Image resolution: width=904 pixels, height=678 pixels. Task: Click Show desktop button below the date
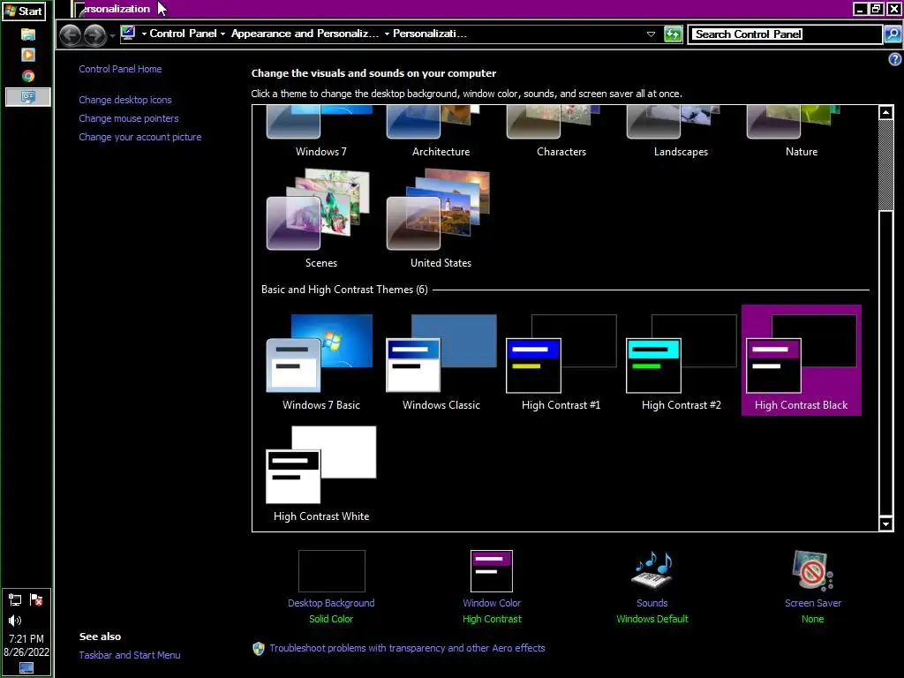[x=26, y=668]
